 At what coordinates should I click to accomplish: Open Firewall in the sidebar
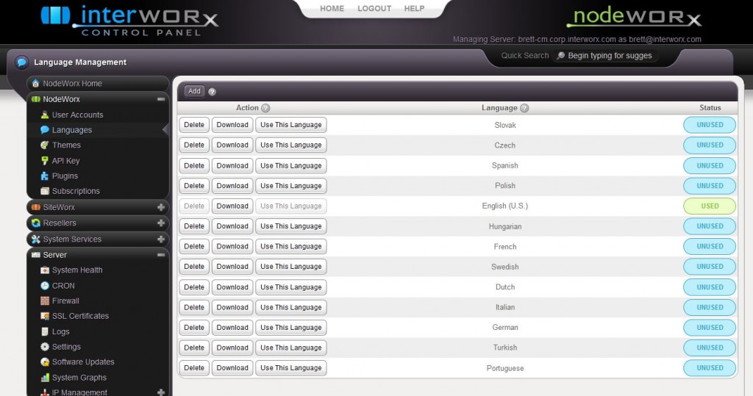[65, 301]
